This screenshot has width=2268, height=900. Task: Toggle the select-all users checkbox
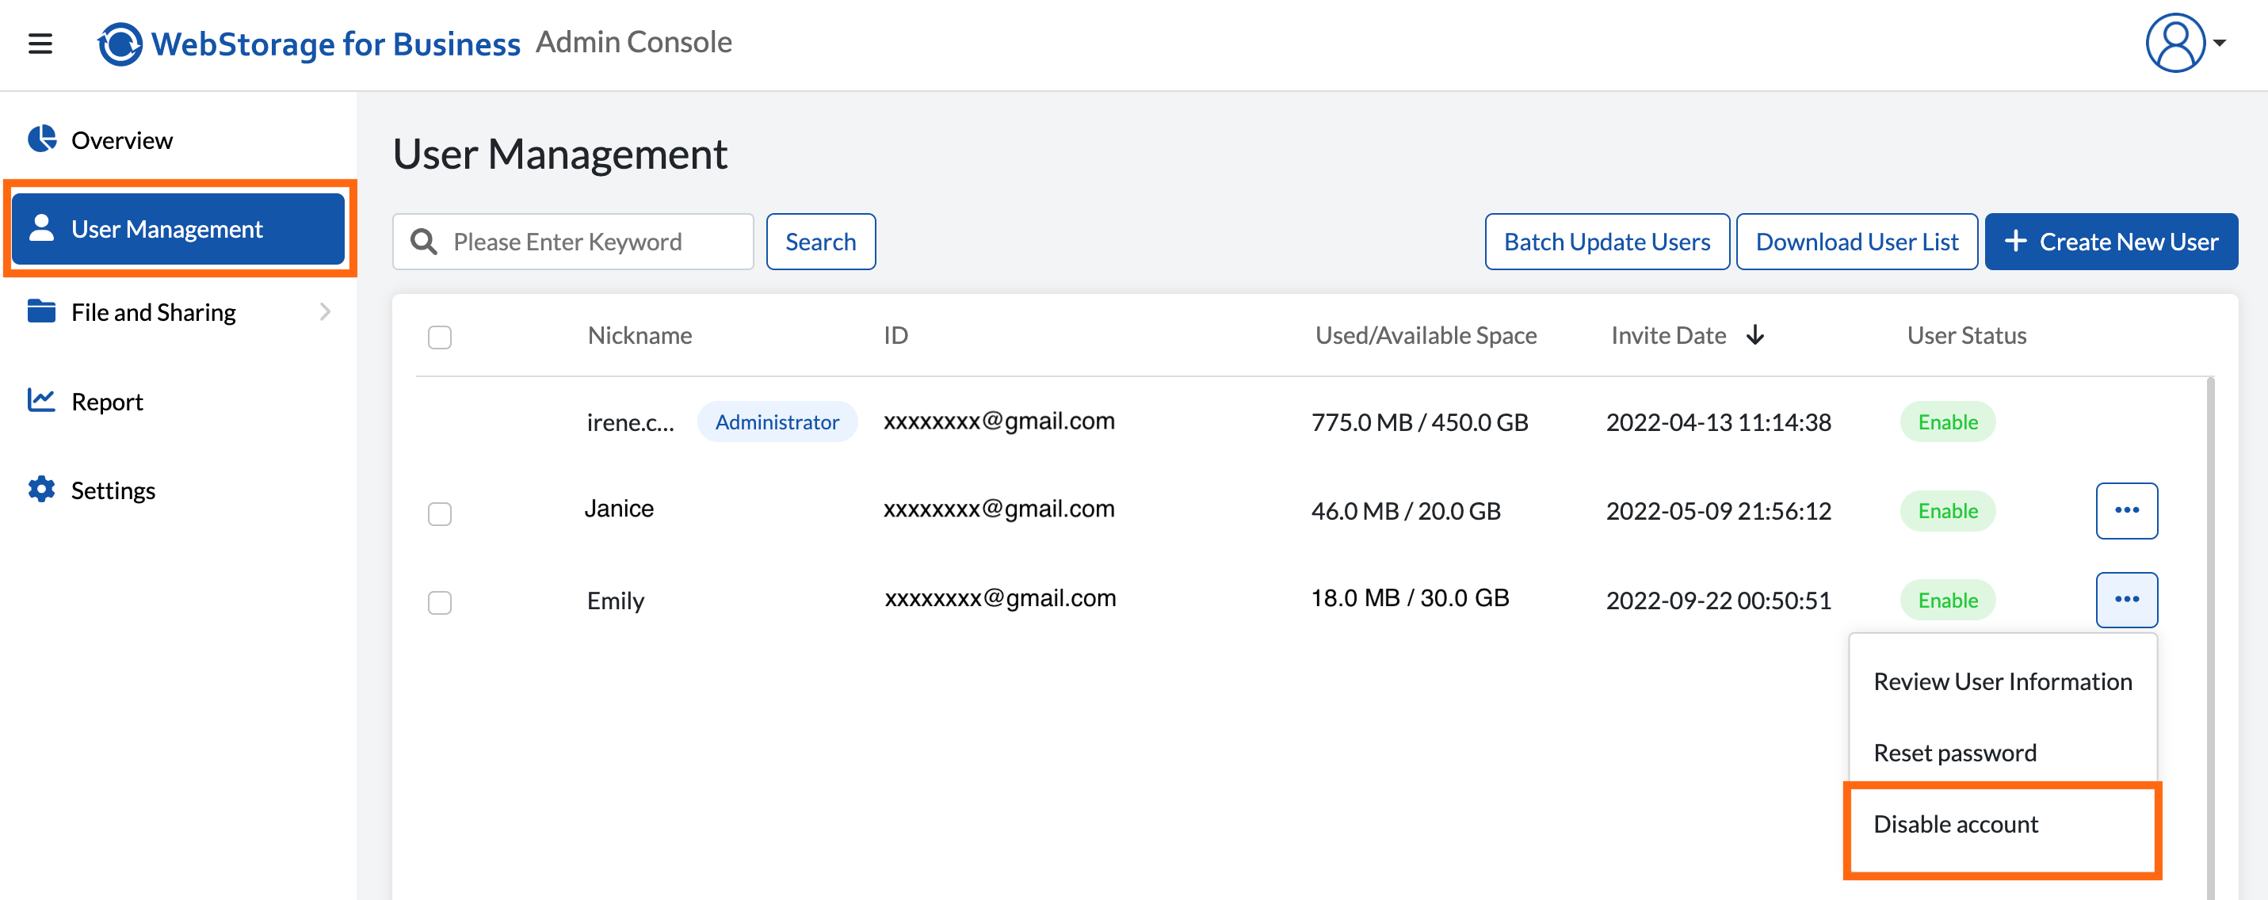tap(439, 337)
